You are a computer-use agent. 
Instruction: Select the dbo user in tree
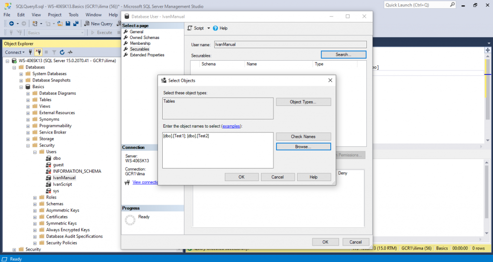[57, 158]
